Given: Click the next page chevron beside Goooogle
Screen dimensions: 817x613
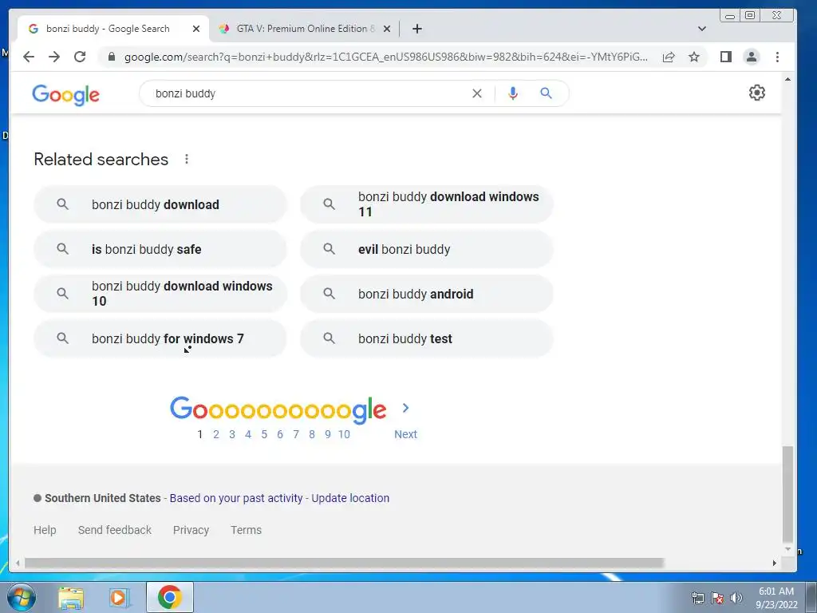Looking at the screenshot, I should [405, 408].
